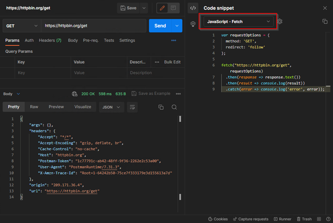Open code snippet settings gear
The height and width of the screenshot is (223, 333).
280,21
